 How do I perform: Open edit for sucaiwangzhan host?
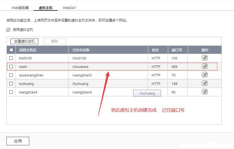click(x=205, y=75)
